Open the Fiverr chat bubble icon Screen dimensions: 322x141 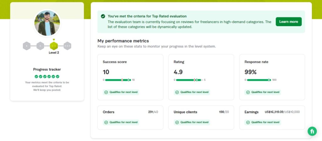pos(312,131)
